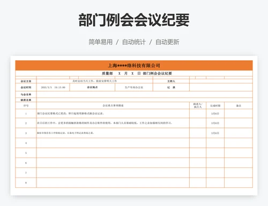Click the 自动更新 subtitle text
The image size is (268, 206).
click(167, 42)
